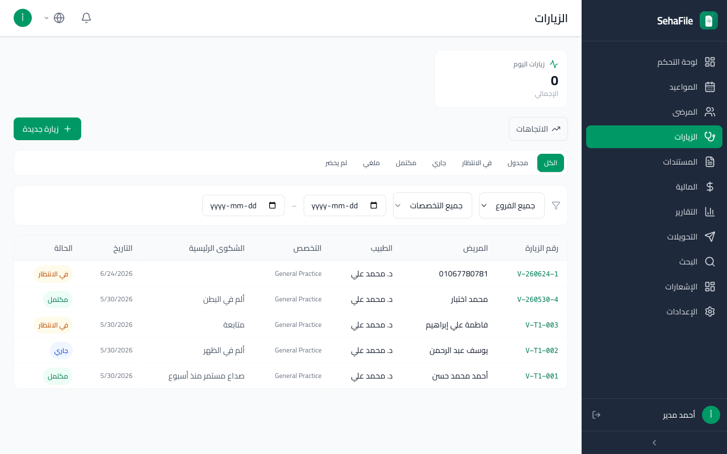The height and width of the screenshot is (454, 727).
Task: Open the language globe selector
Action: (59, 18)
